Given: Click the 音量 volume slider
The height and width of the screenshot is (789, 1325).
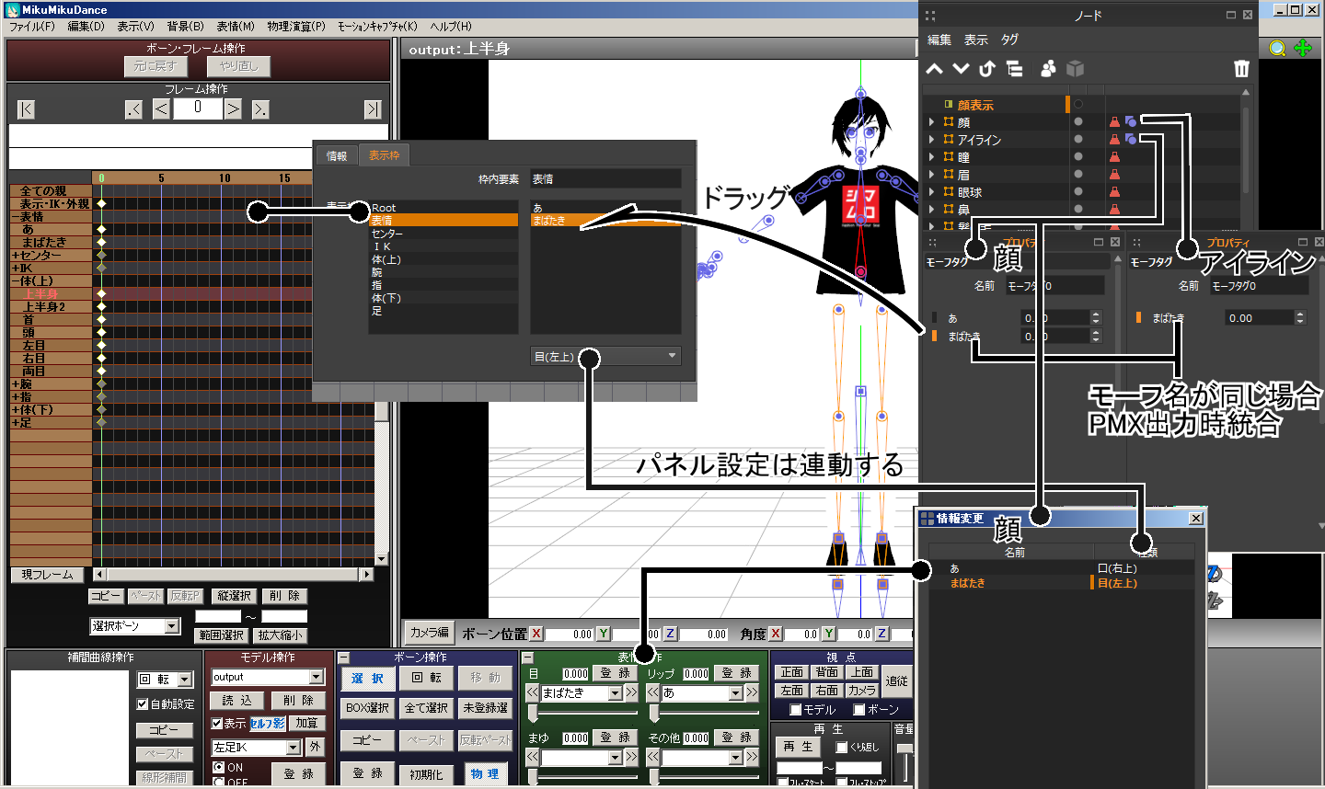Looking at the screenshot, I should point(905,761).
